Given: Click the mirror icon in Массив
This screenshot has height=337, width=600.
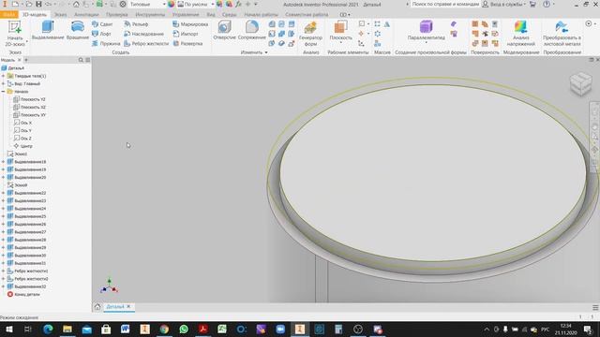Looking at the screenshot, I should (387, 24).
